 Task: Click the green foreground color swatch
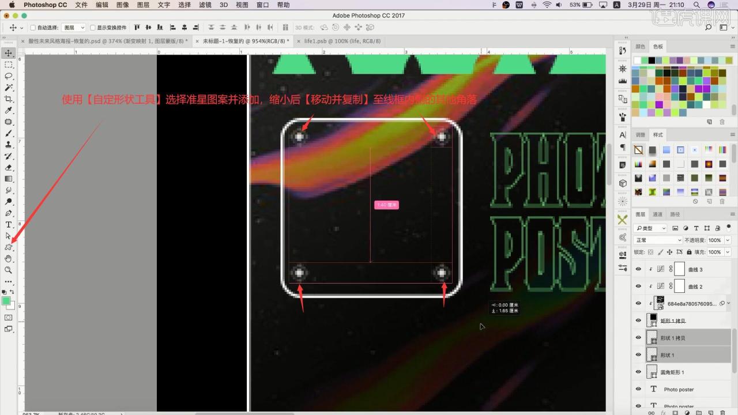[6, 301]
